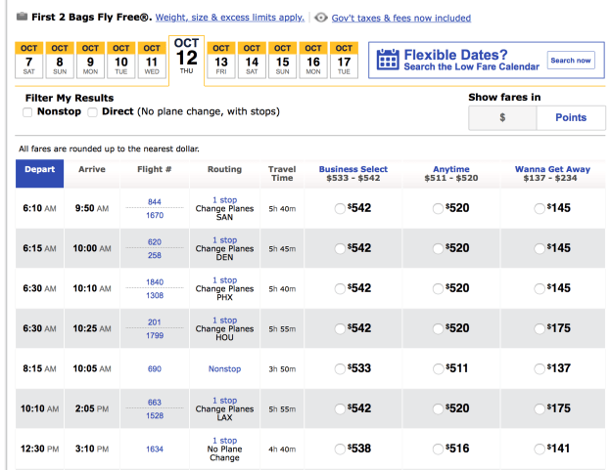Click 1 stop link for LAX routing
The image size is (611, 470).
224,400
